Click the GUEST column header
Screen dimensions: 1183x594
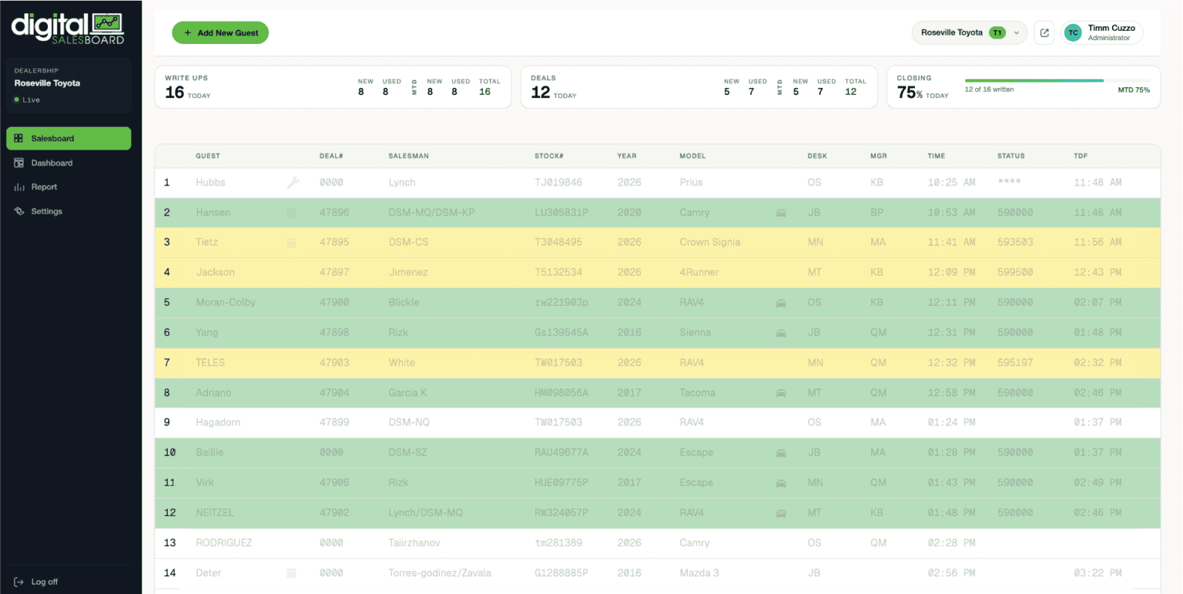(208, 156)
